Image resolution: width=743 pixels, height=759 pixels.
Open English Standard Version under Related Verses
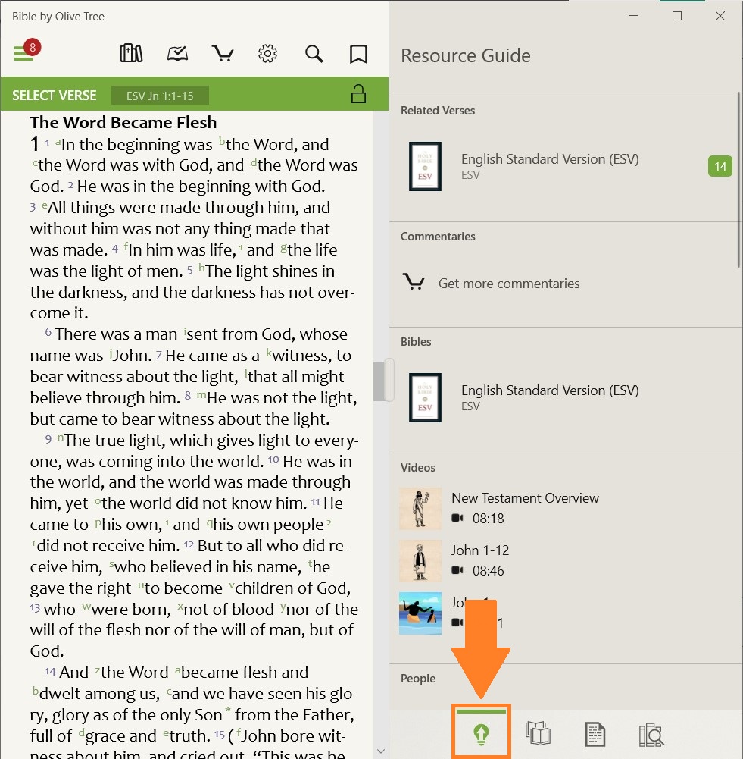[566, 166]
